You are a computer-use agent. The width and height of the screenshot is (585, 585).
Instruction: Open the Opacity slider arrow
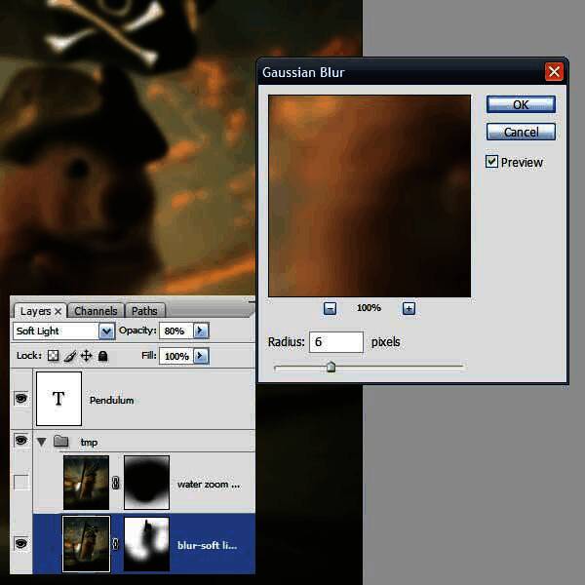pyautogui.click(x=200, y=331)
